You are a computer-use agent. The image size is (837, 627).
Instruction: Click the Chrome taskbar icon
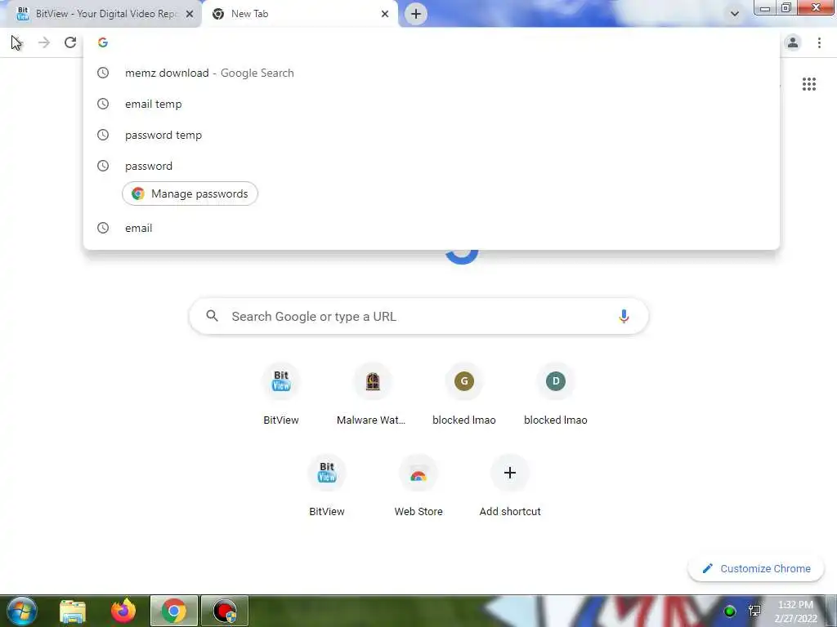[x=173, y=611]
